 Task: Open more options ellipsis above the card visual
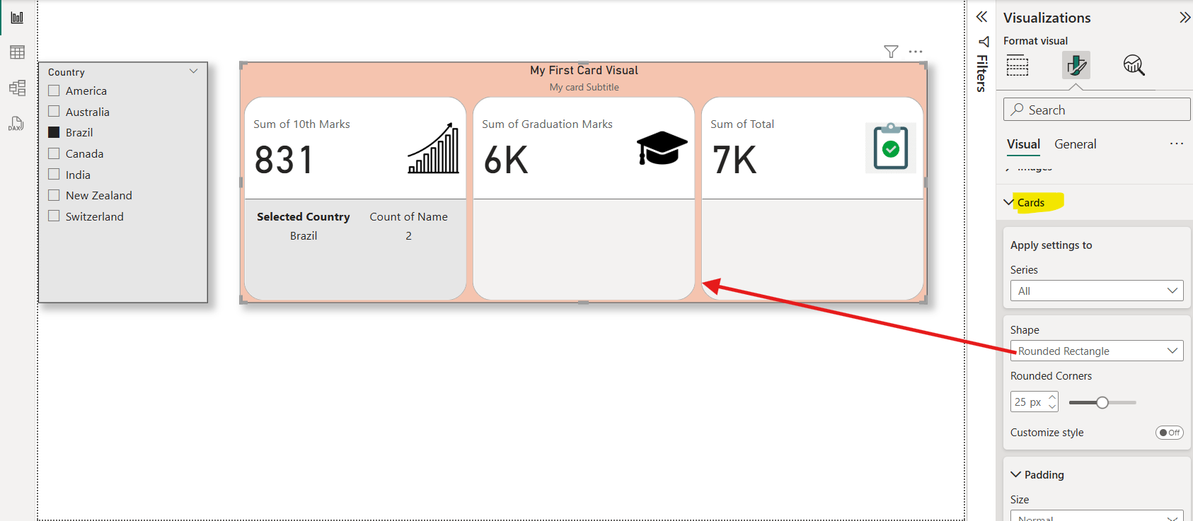point(916,52)
